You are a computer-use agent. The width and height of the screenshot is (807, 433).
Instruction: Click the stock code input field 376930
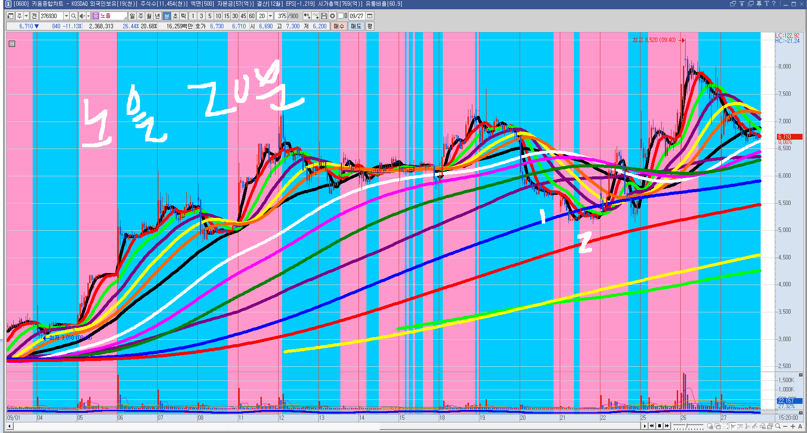pos(51,16)
